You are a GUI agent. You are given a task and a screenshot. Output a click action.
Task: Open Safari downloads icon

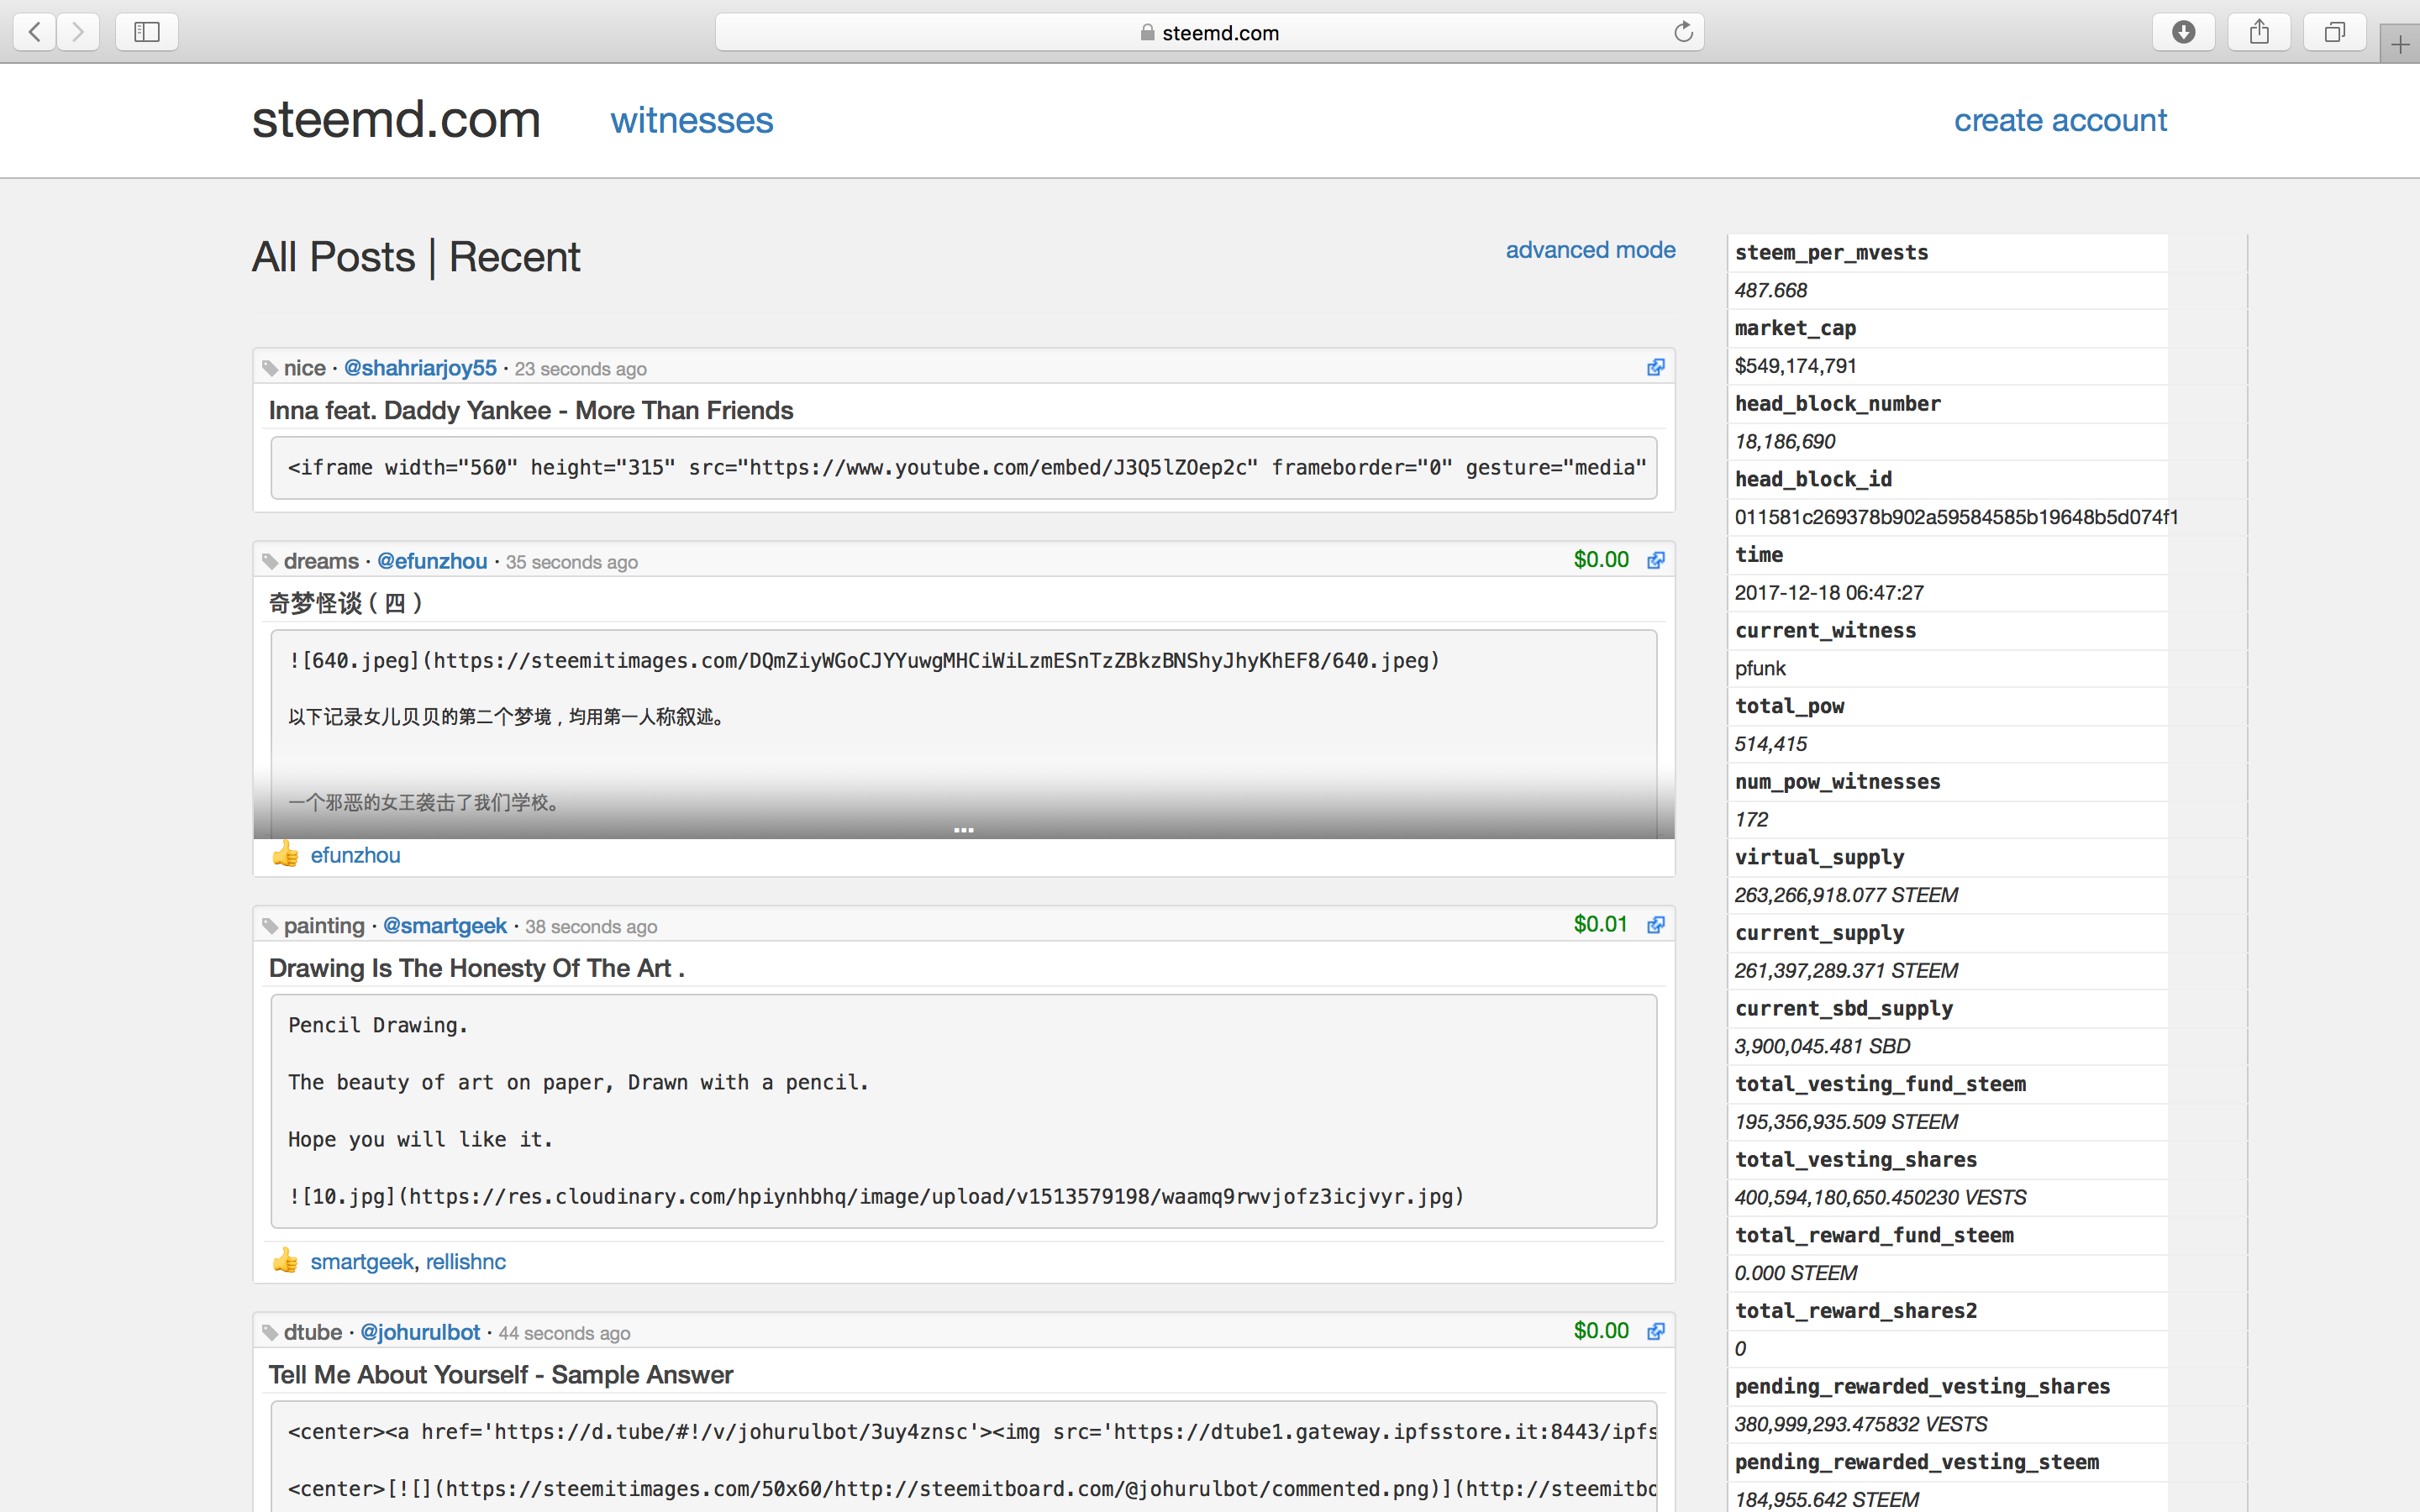click(2184, 32)
